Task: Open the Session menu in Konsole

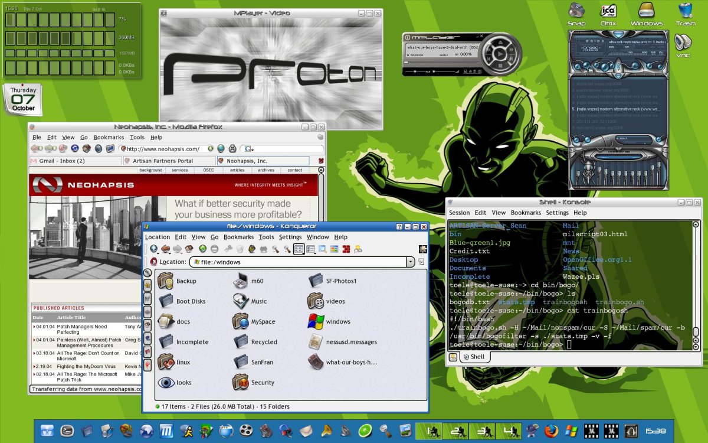Action: [x=460, y=213]
